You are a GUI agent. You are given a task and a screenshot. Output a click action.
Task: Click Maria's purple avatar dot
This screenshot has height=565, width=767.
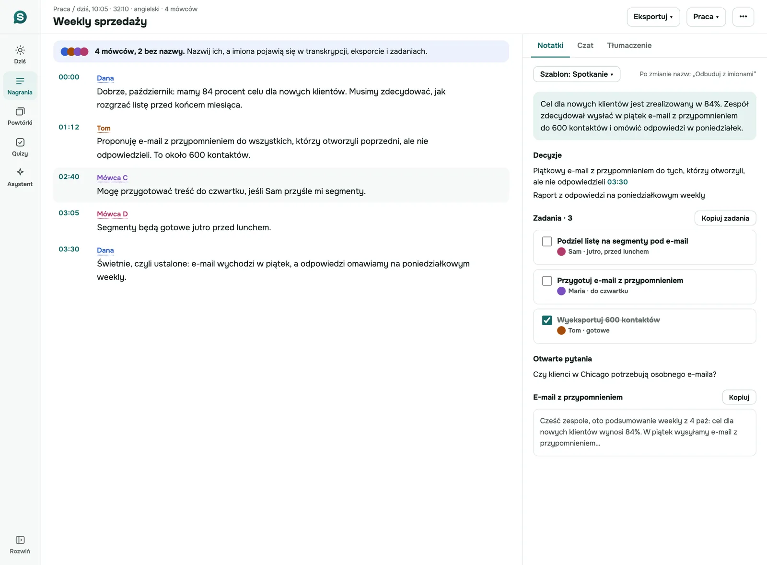pos(561,291)
